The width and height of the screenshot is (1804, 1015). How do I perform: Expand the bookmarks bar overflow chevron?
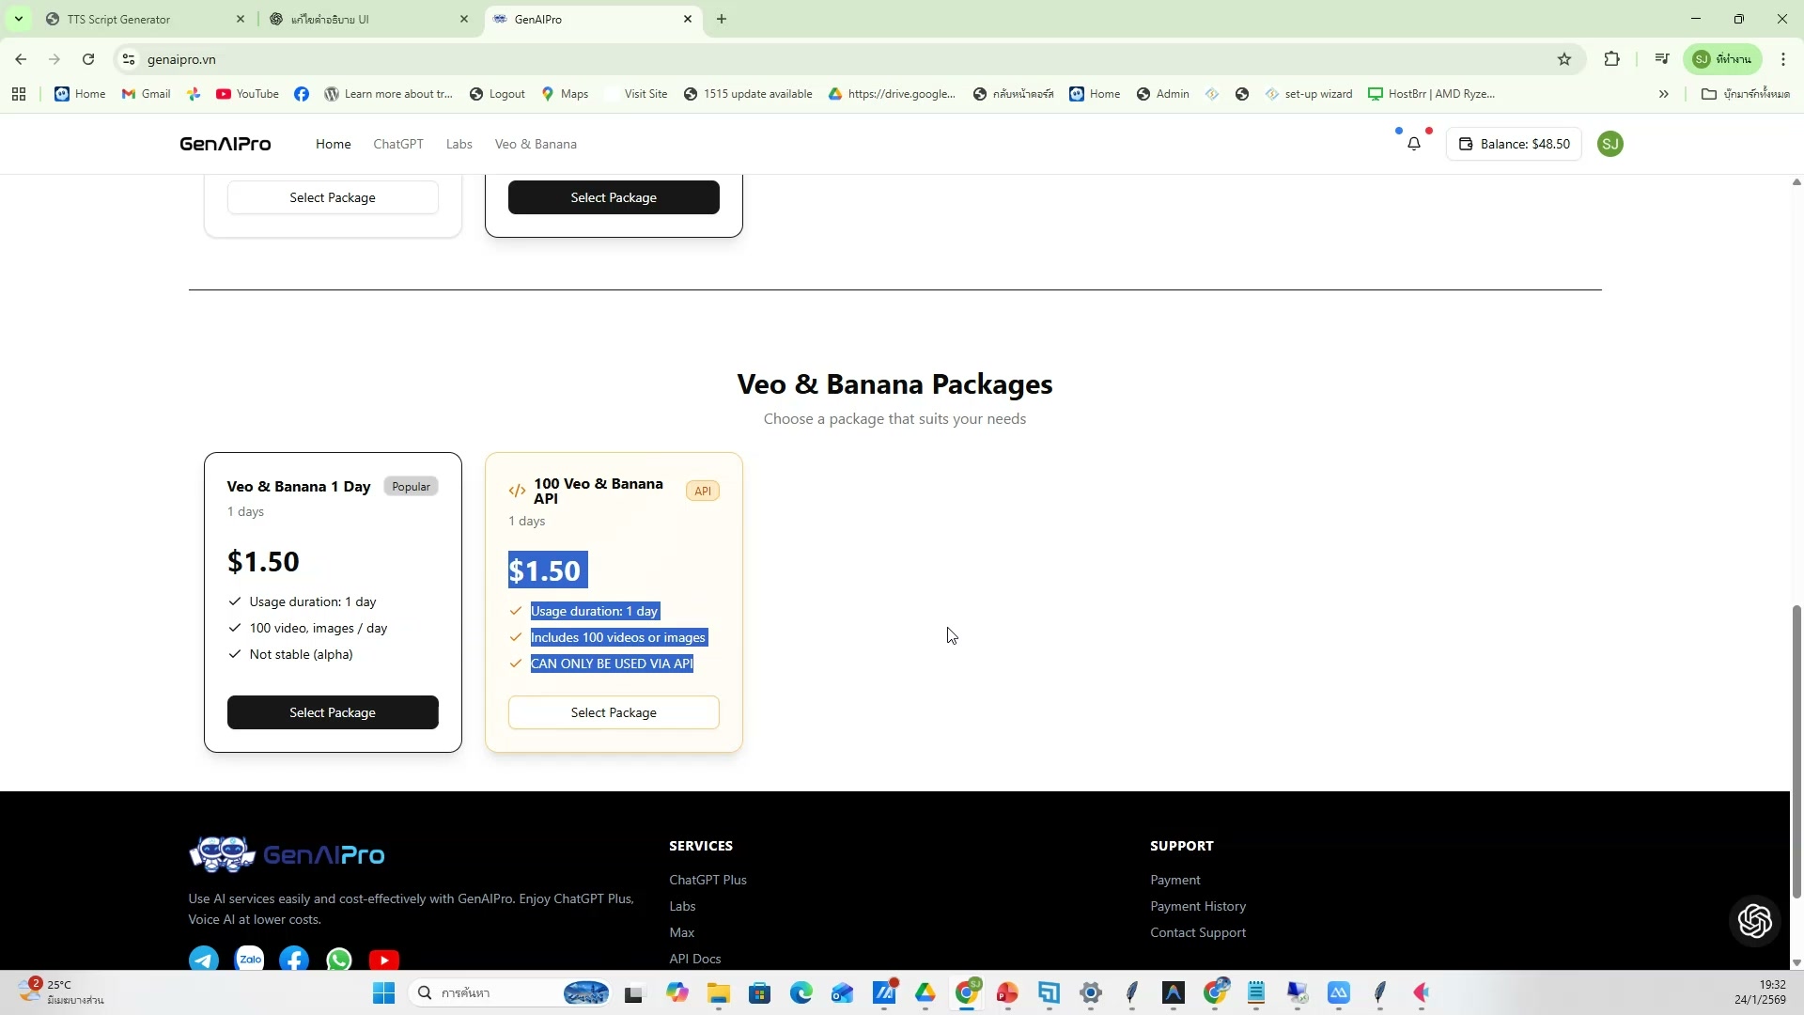tap(1664, 93)
